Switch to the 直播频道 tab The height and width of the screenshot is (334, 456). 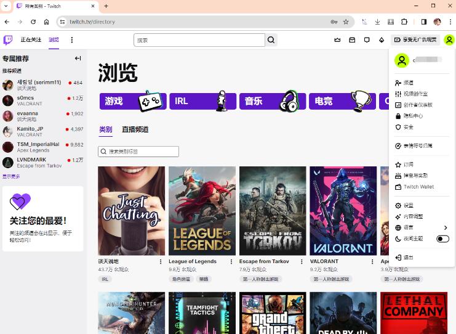(135, 129)
